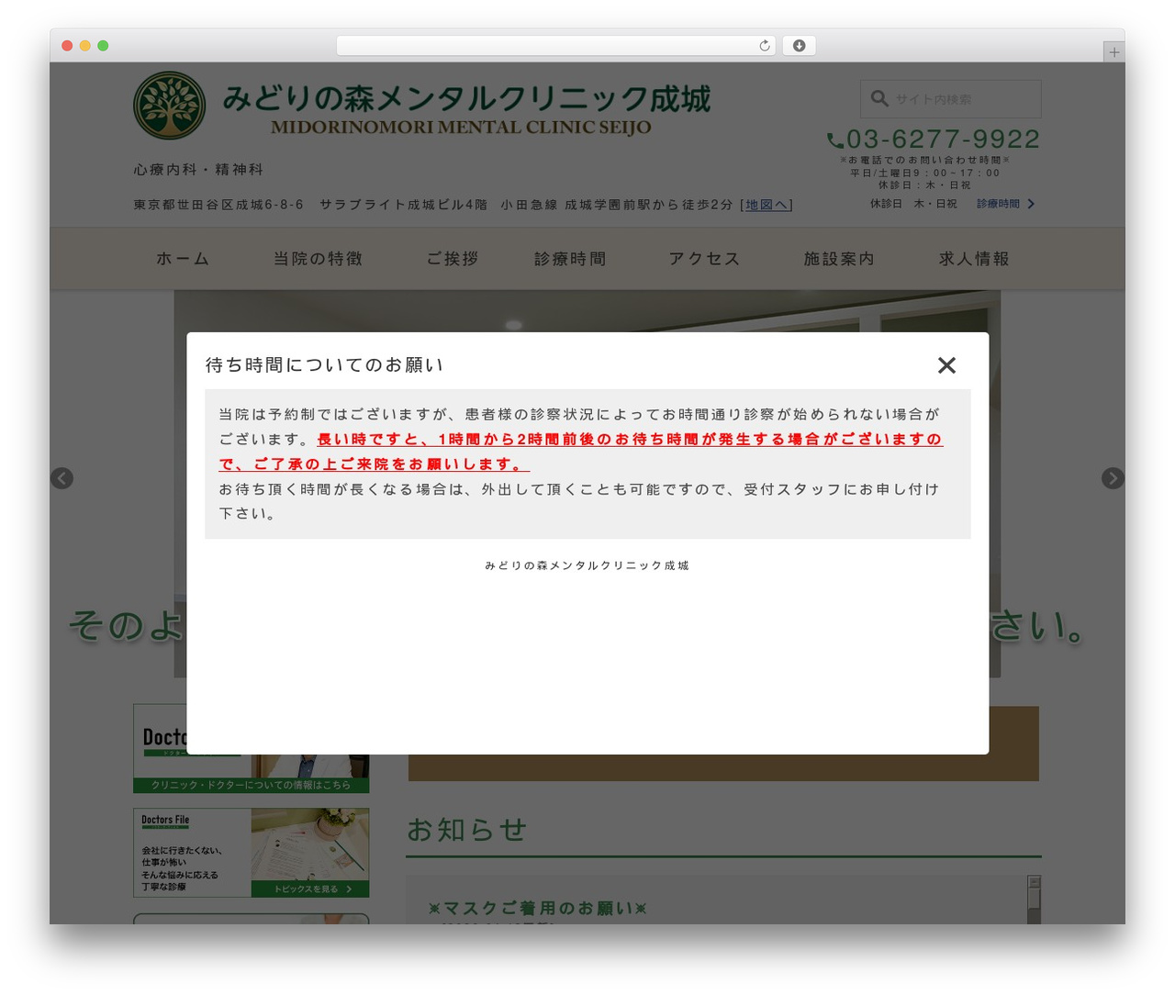The image size is (1175, 995).
Task: Click the magnifier search icon
Action: [879, 98]
